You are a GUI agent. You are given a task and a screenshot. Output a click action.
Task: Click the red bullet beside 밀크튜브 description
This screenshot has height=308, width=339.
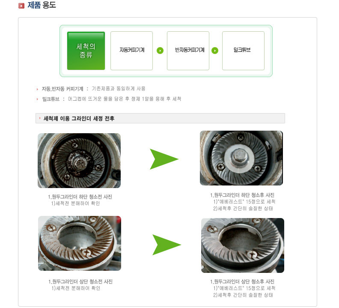pyautogui.click(x=37, y=99)
